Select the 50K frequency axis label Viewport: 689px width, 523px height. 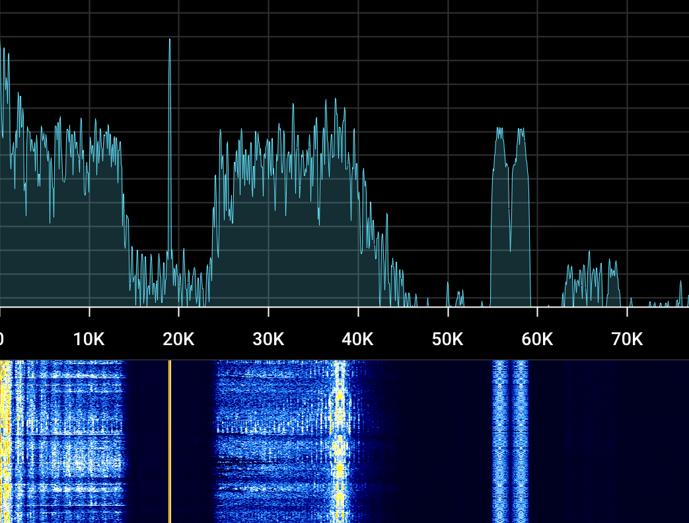[x=447, y=340]
